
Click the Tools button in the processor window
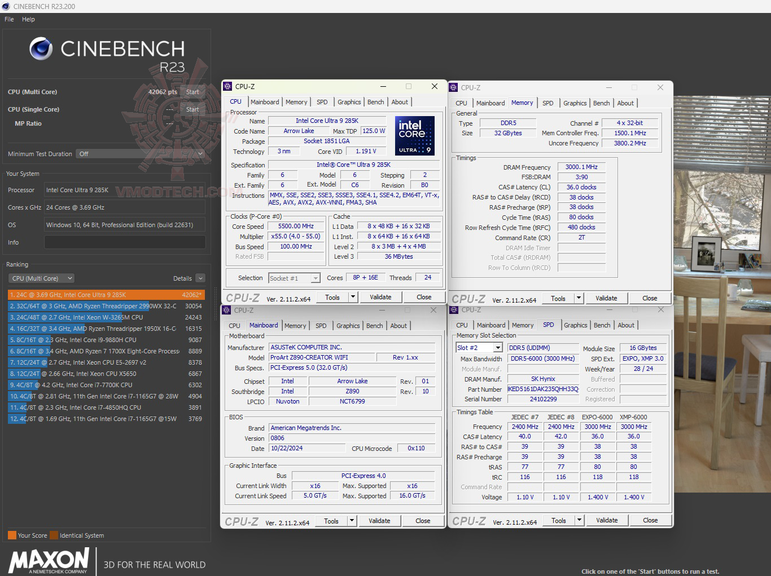click(x=332, y=297)
